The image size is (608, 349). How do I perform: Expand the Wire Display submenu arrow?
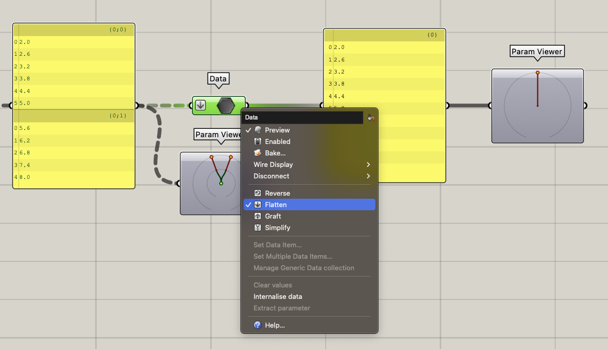(368, 164)
